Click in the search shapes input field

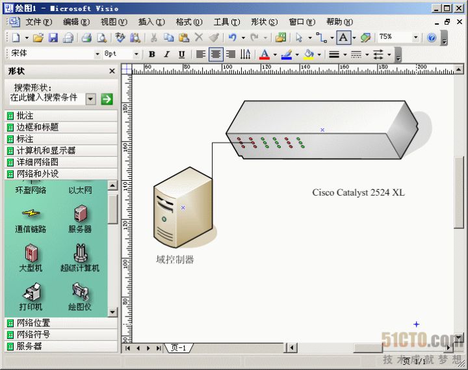pyautogui.click(x=47, y=98)
